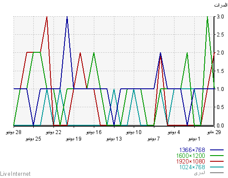Click the 1600×1200 legend label
The image size is (228, 178).
tap(191, 156)
